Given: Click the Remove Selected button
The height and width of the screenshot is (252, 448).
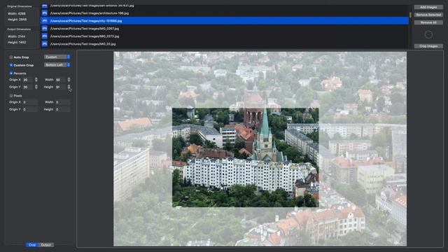Looking at the screenshot, I should [428, 15].
